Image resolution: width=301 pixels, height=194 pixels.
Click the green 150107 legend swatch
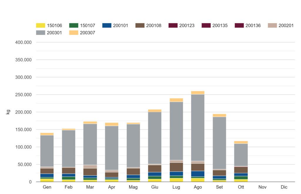74,25
